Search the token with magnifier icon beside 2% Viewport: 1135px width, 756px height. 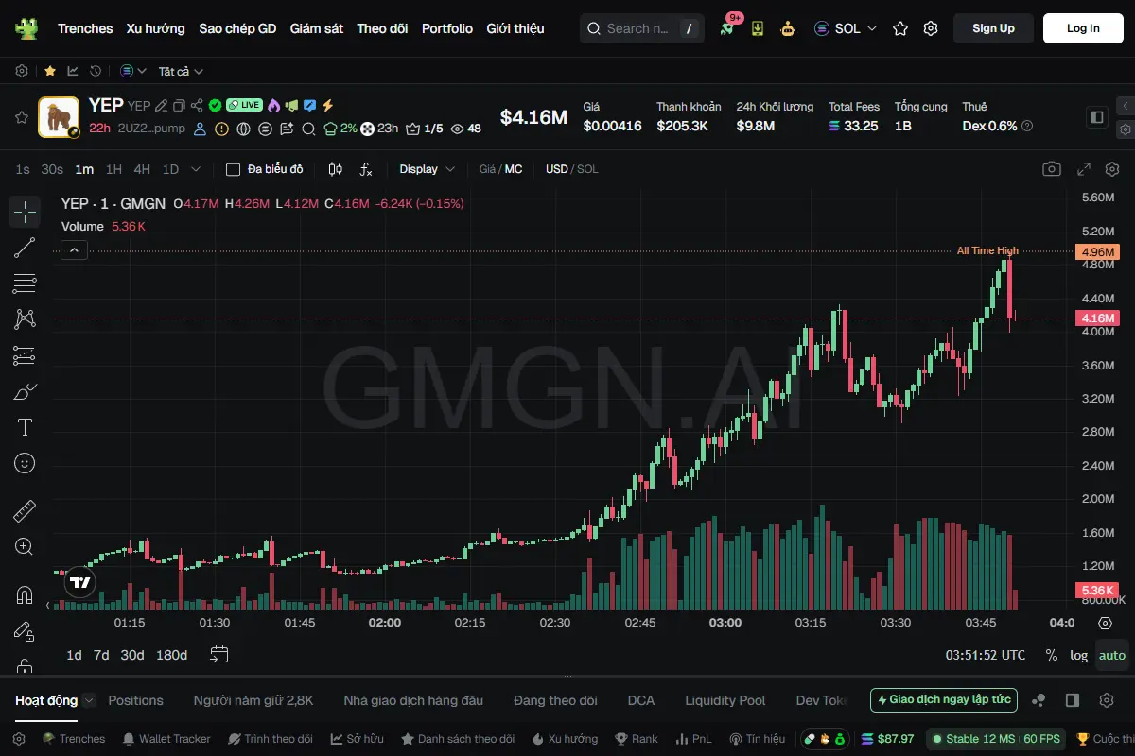(x=308, y=129)
